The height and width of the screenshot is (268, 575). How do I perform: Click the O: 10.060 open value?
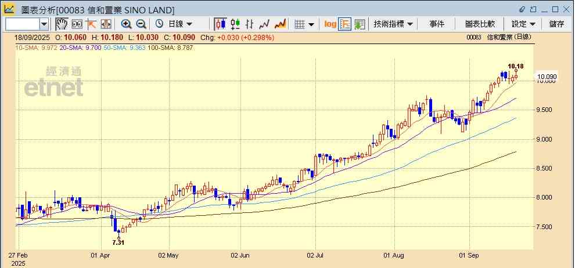point(70,37)
